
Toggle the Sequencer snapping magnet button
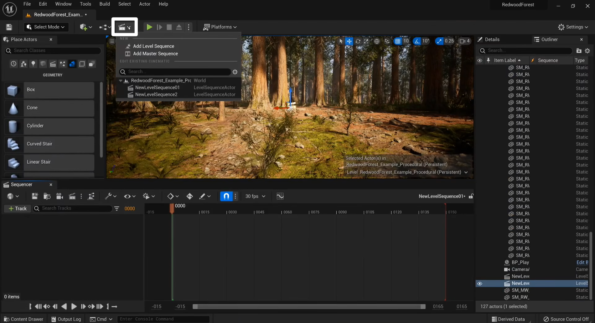226,196
